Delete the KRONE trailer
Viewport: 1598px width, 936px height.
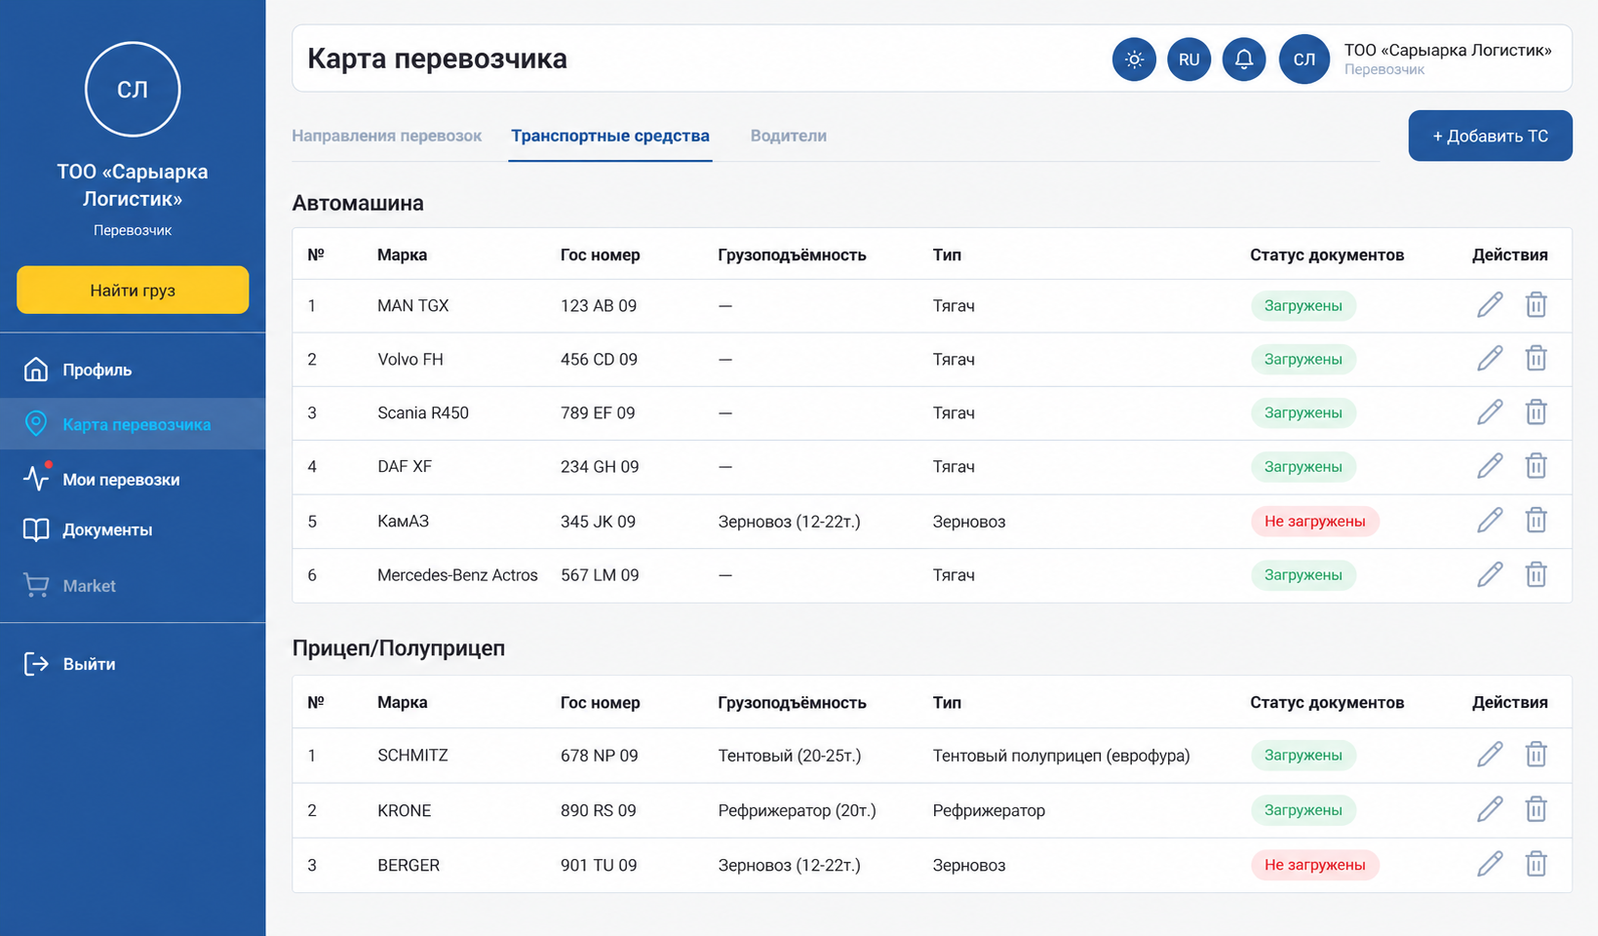[1536, 809]
